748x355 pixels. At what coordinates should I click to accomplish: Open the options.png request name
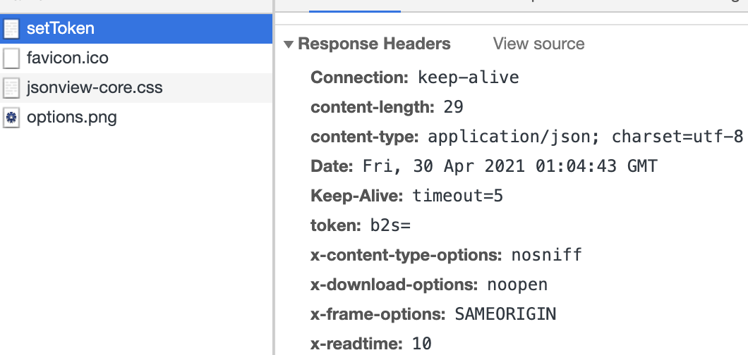pos(71,118)
